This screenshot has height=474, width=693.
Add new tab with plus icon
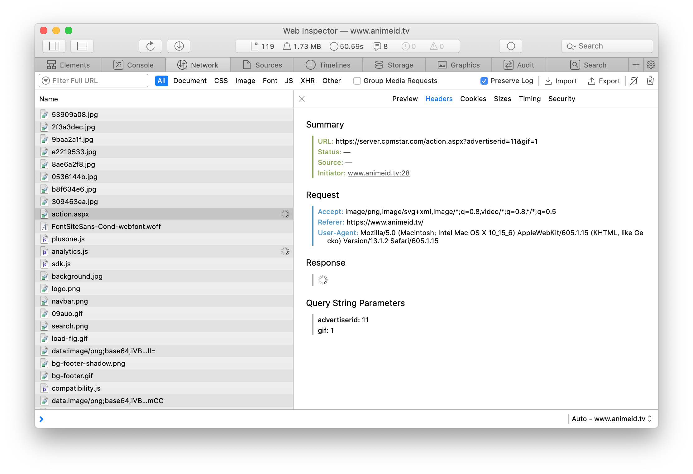click(636, 65)
